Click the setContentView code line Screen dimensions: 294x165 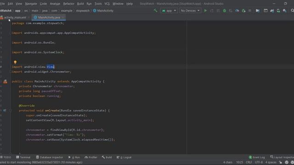(x=60, y=120)
